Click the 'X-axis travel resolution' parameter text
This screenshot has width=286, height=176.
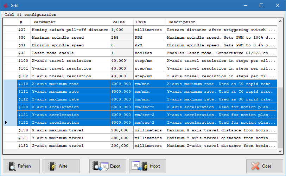(x=62, y=61)
